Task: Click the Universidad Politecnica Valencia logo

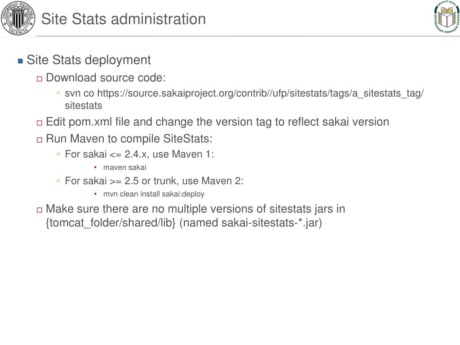Action: [18, 18]
